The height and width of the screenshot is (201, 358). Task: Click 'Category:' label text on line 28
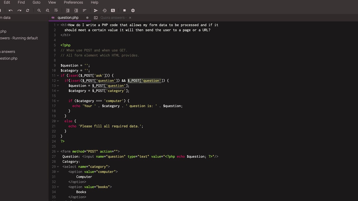[71, 162]
